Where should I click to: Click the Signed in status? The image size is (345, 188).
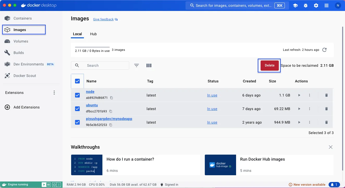[x=169, y=185]
